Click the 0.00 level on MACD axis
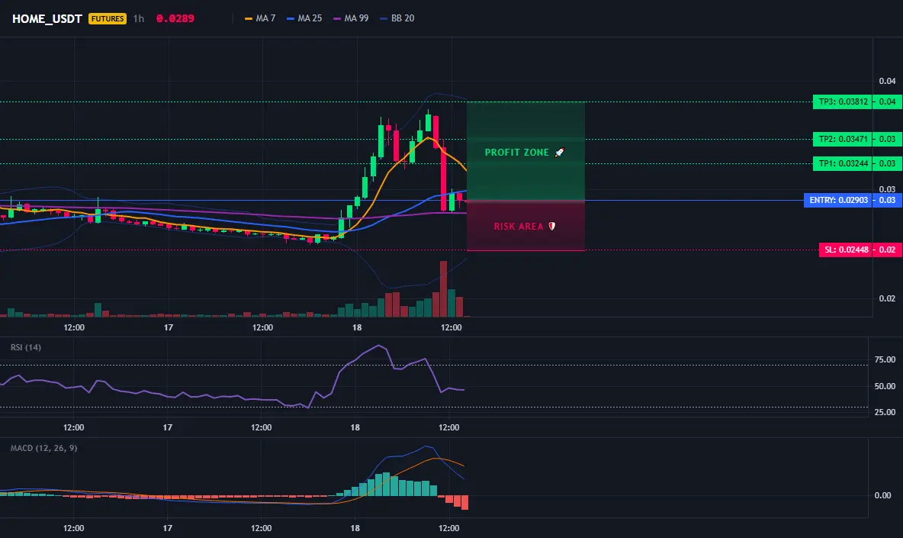903x538 pixels. tap(883, 495)
